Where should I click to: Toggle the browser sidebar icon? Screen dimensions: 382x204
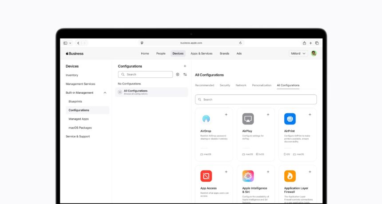click(65, 43)
